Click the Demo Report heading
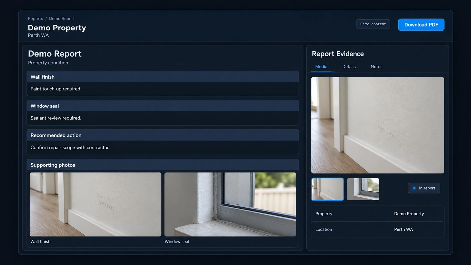This screenshot has height=265, width=471. click(55, 54)
